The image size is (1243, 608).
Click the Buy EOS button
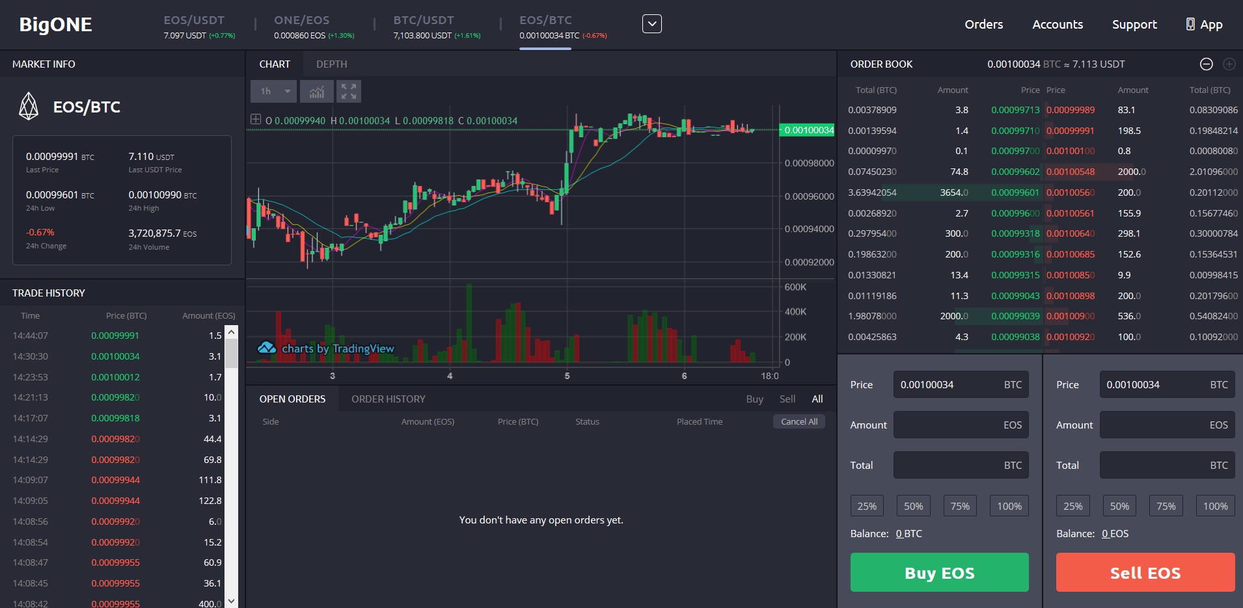pyautogui.click(x=939, y=572)
